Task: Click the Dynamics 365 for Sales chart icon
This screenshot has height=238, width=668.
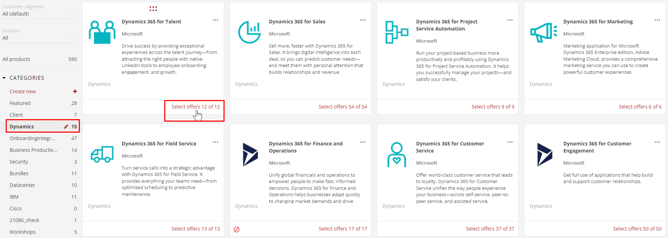Action: (x=249, y=32)
